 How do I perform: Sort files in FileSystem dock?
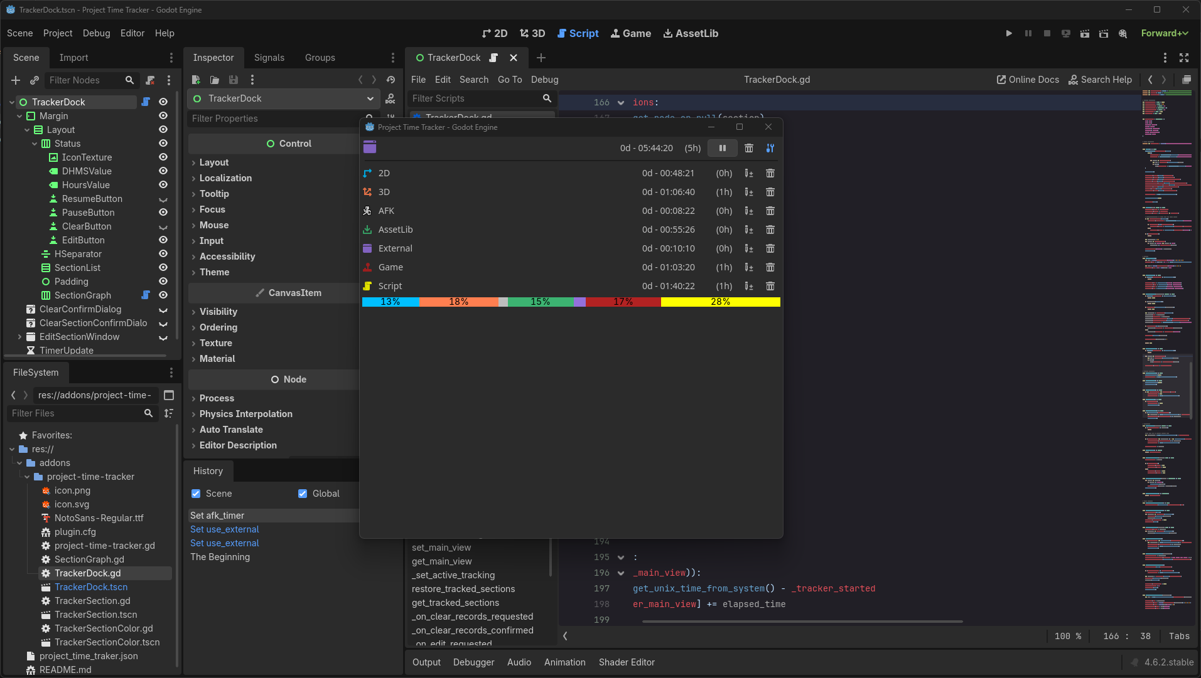(169, 413)
